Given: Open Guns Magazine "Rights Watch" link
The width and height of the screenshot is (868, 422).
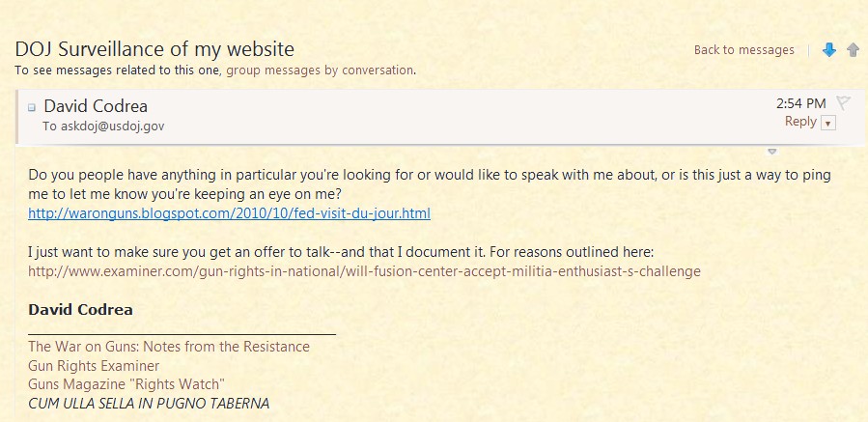Looking at the screenshot, I should coord(126,384).
